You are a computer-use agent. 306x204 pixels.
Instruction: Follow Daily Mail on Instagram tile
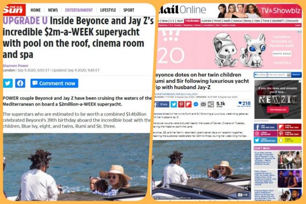(266, 134)
